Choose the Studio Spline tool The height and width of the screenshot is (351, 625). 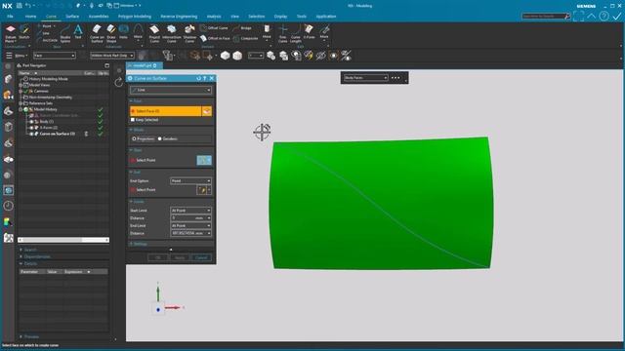pos(65,34)
